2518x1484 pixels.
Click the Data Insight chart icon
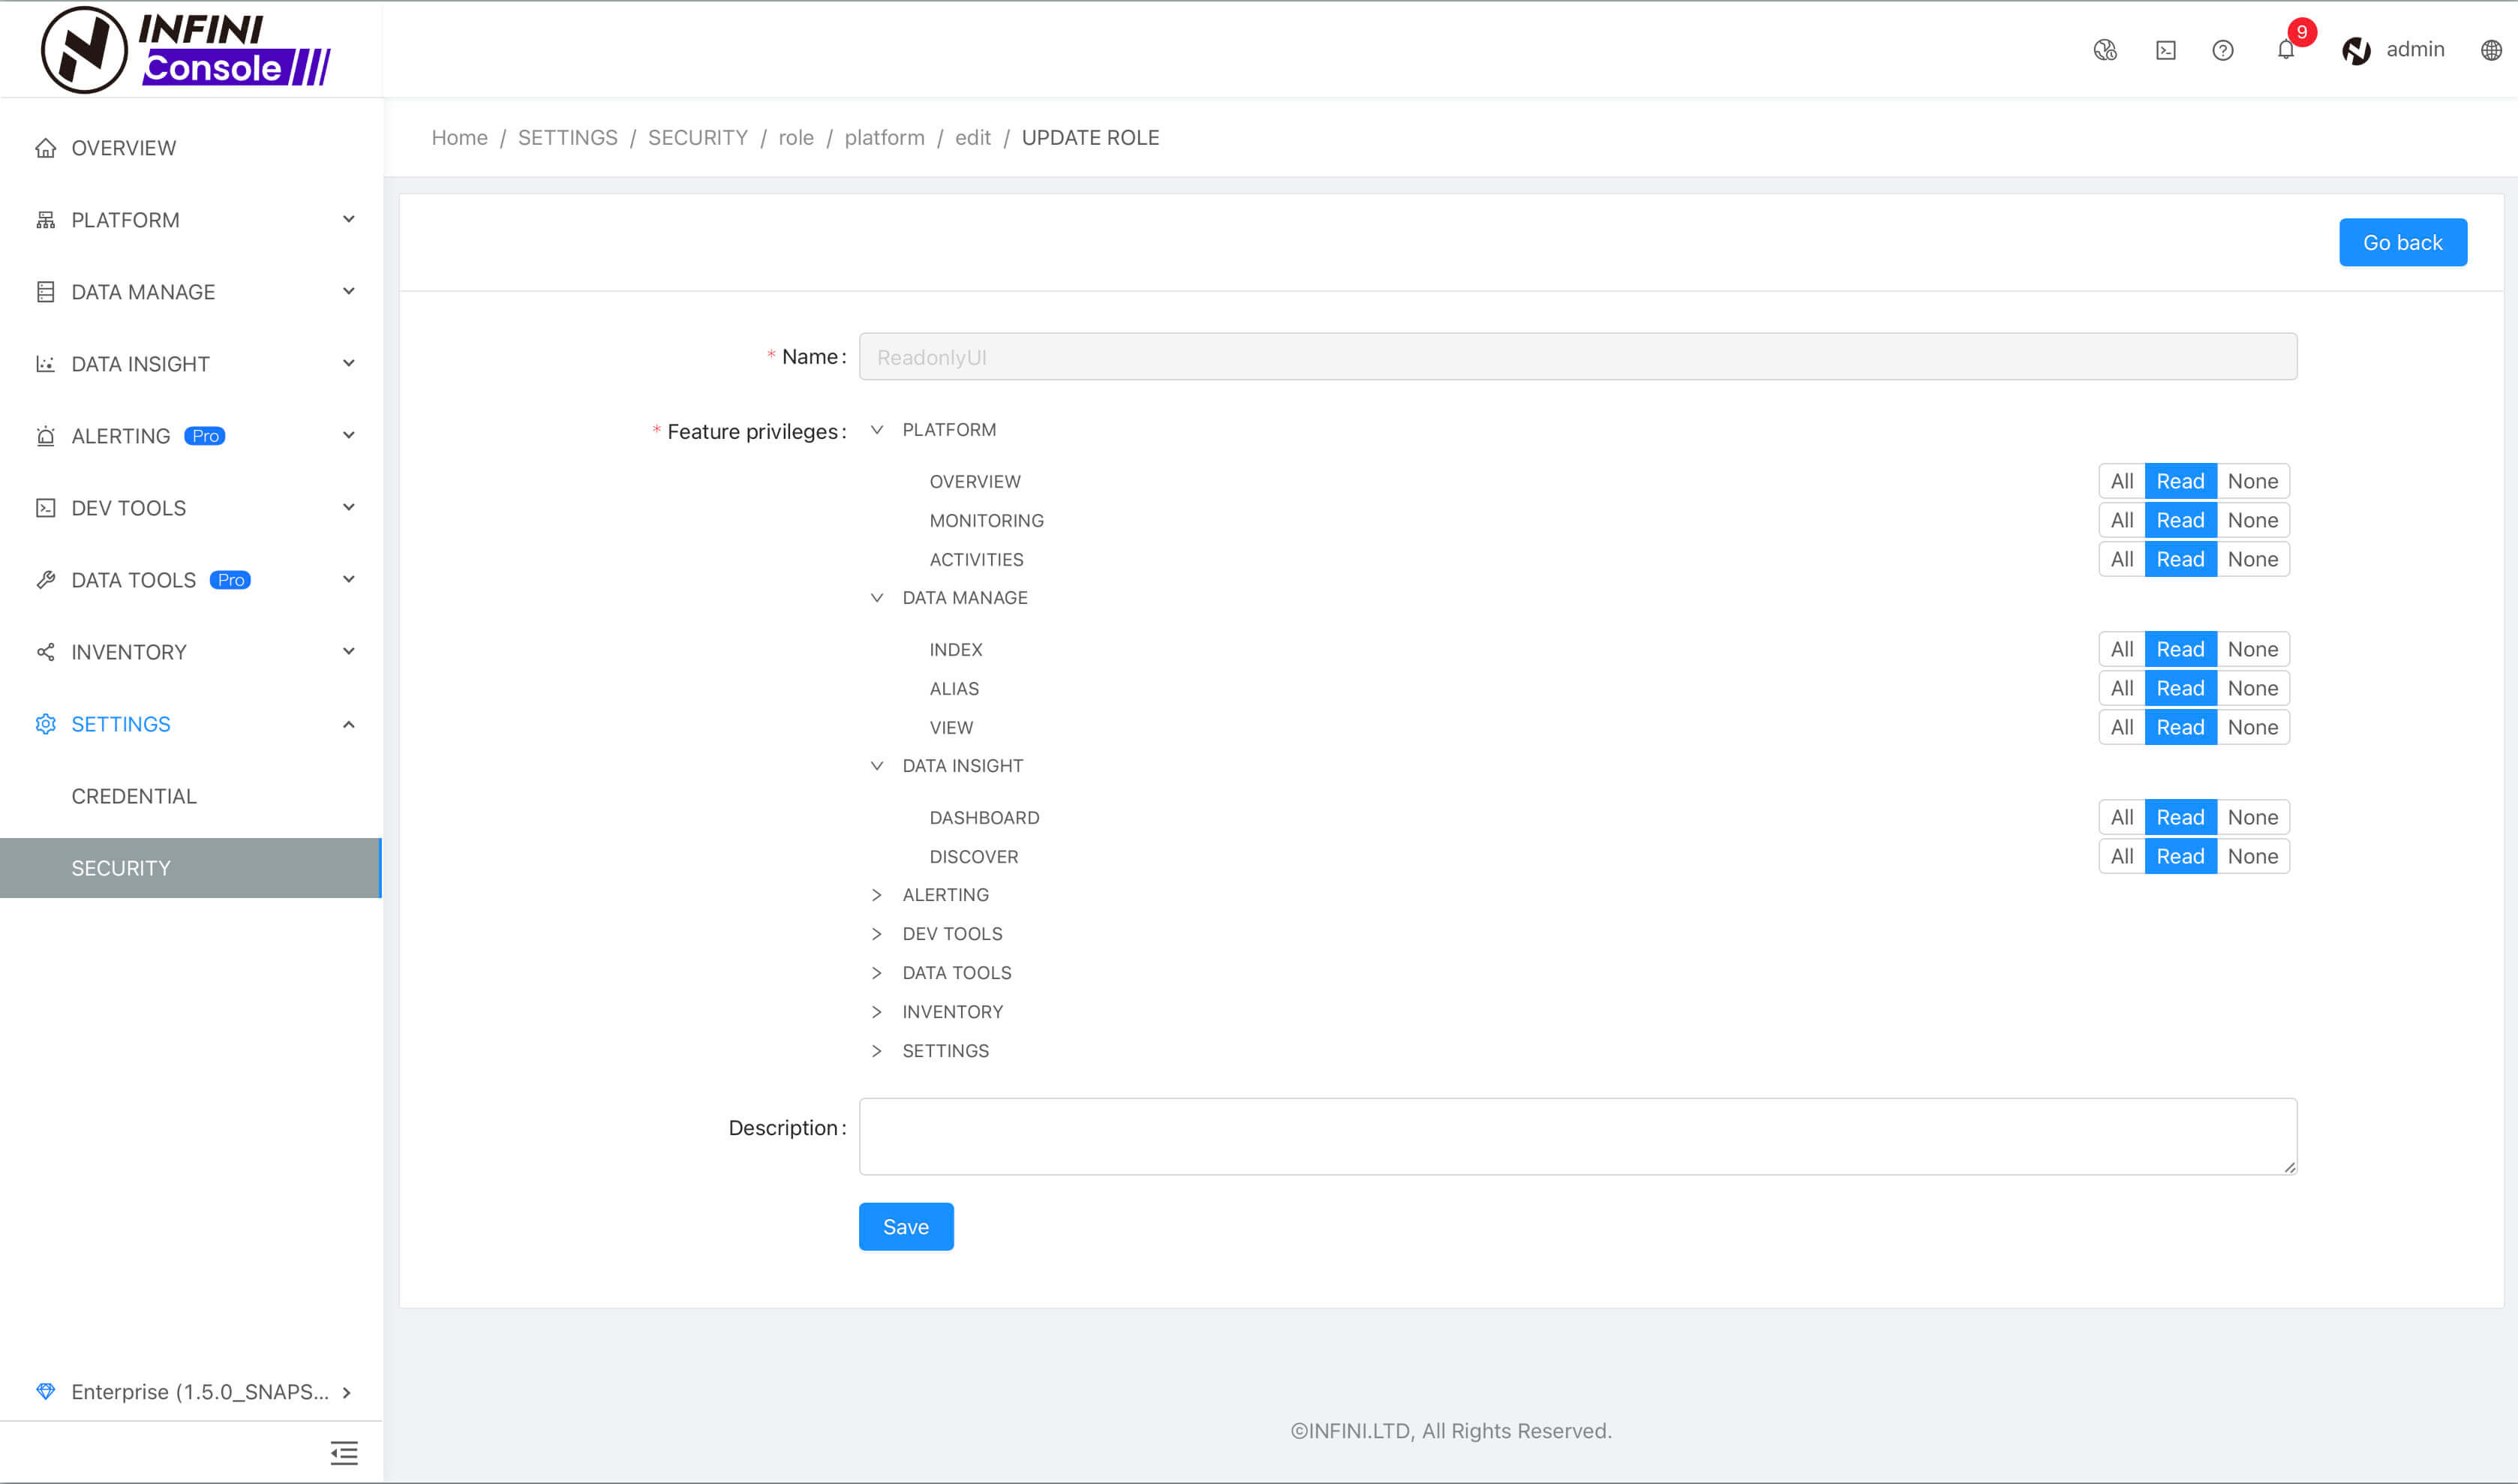[x=46, y=364]
